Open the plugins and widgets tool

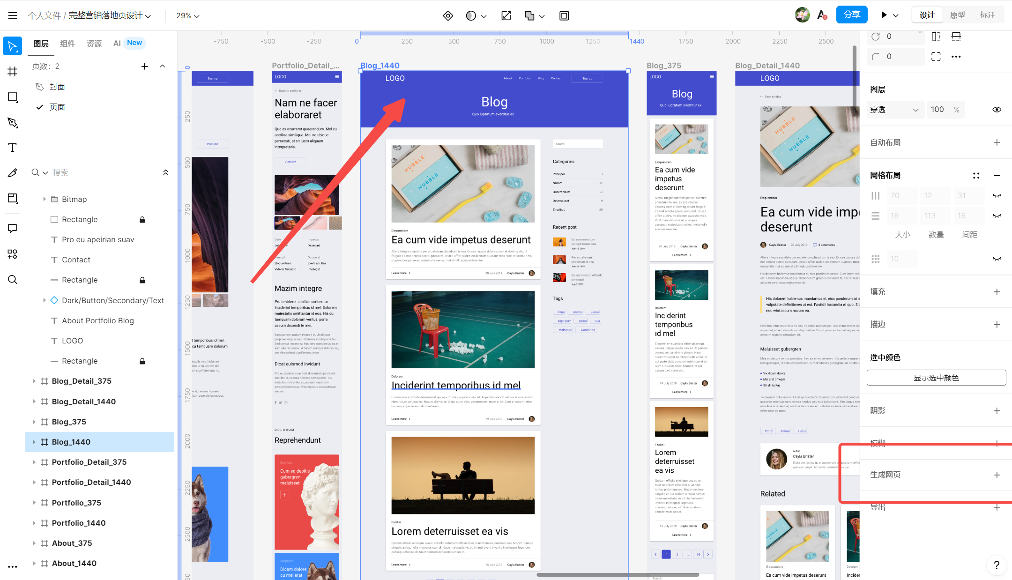(x=13, y=254)
